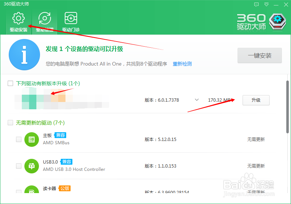Click the 兼容 tag beside 主板
Viewport: 291px width, 204px height.
click(x=60, y=135)
